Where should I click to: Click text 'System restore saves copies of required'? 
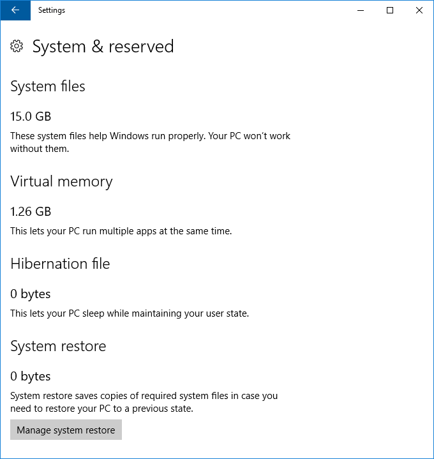pyautogui.click(x=94, y=396)
